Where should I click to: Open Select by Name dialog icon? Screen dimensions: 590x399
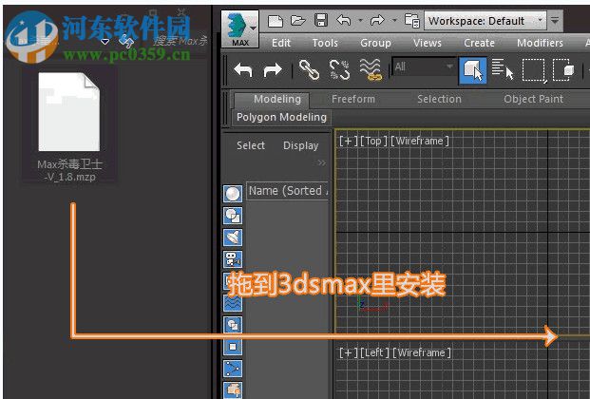pos(503,69)
